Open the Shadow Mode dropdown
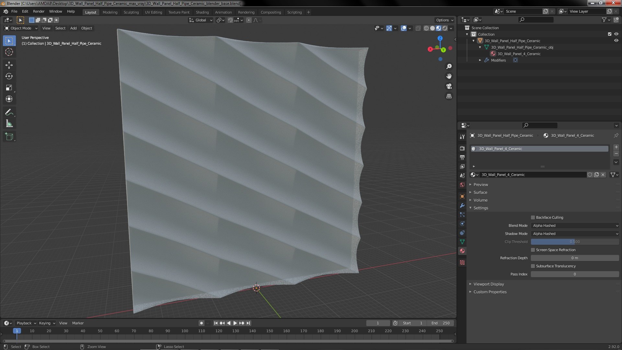Image resolution: width=622 pixels, height=350 pixels. (x=575, y=234)
